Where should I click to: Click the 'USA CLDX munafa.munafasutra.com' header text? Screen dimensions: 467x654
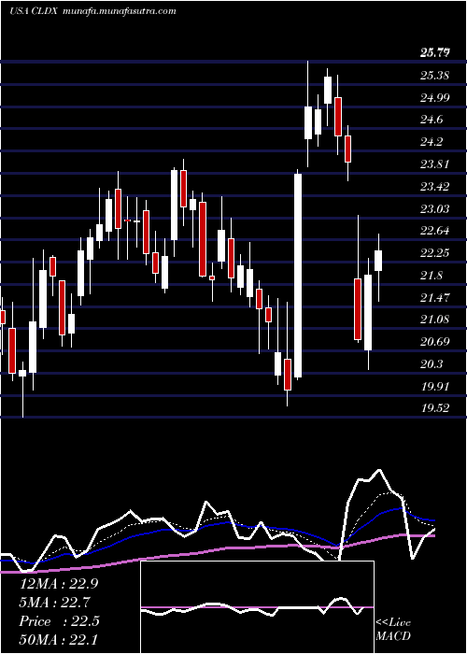click(92, 11)
